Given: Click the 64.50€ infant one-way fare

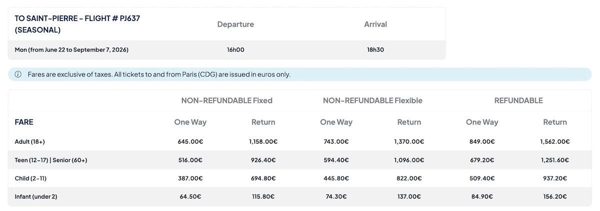Looking at the screenshot, I should point(190,196).
